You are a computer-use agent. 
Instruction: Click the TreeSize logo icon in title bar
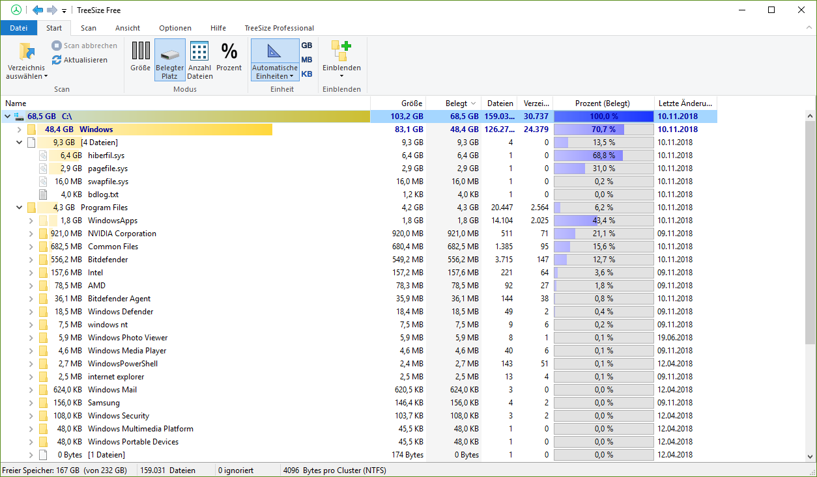tap(16, 10)
